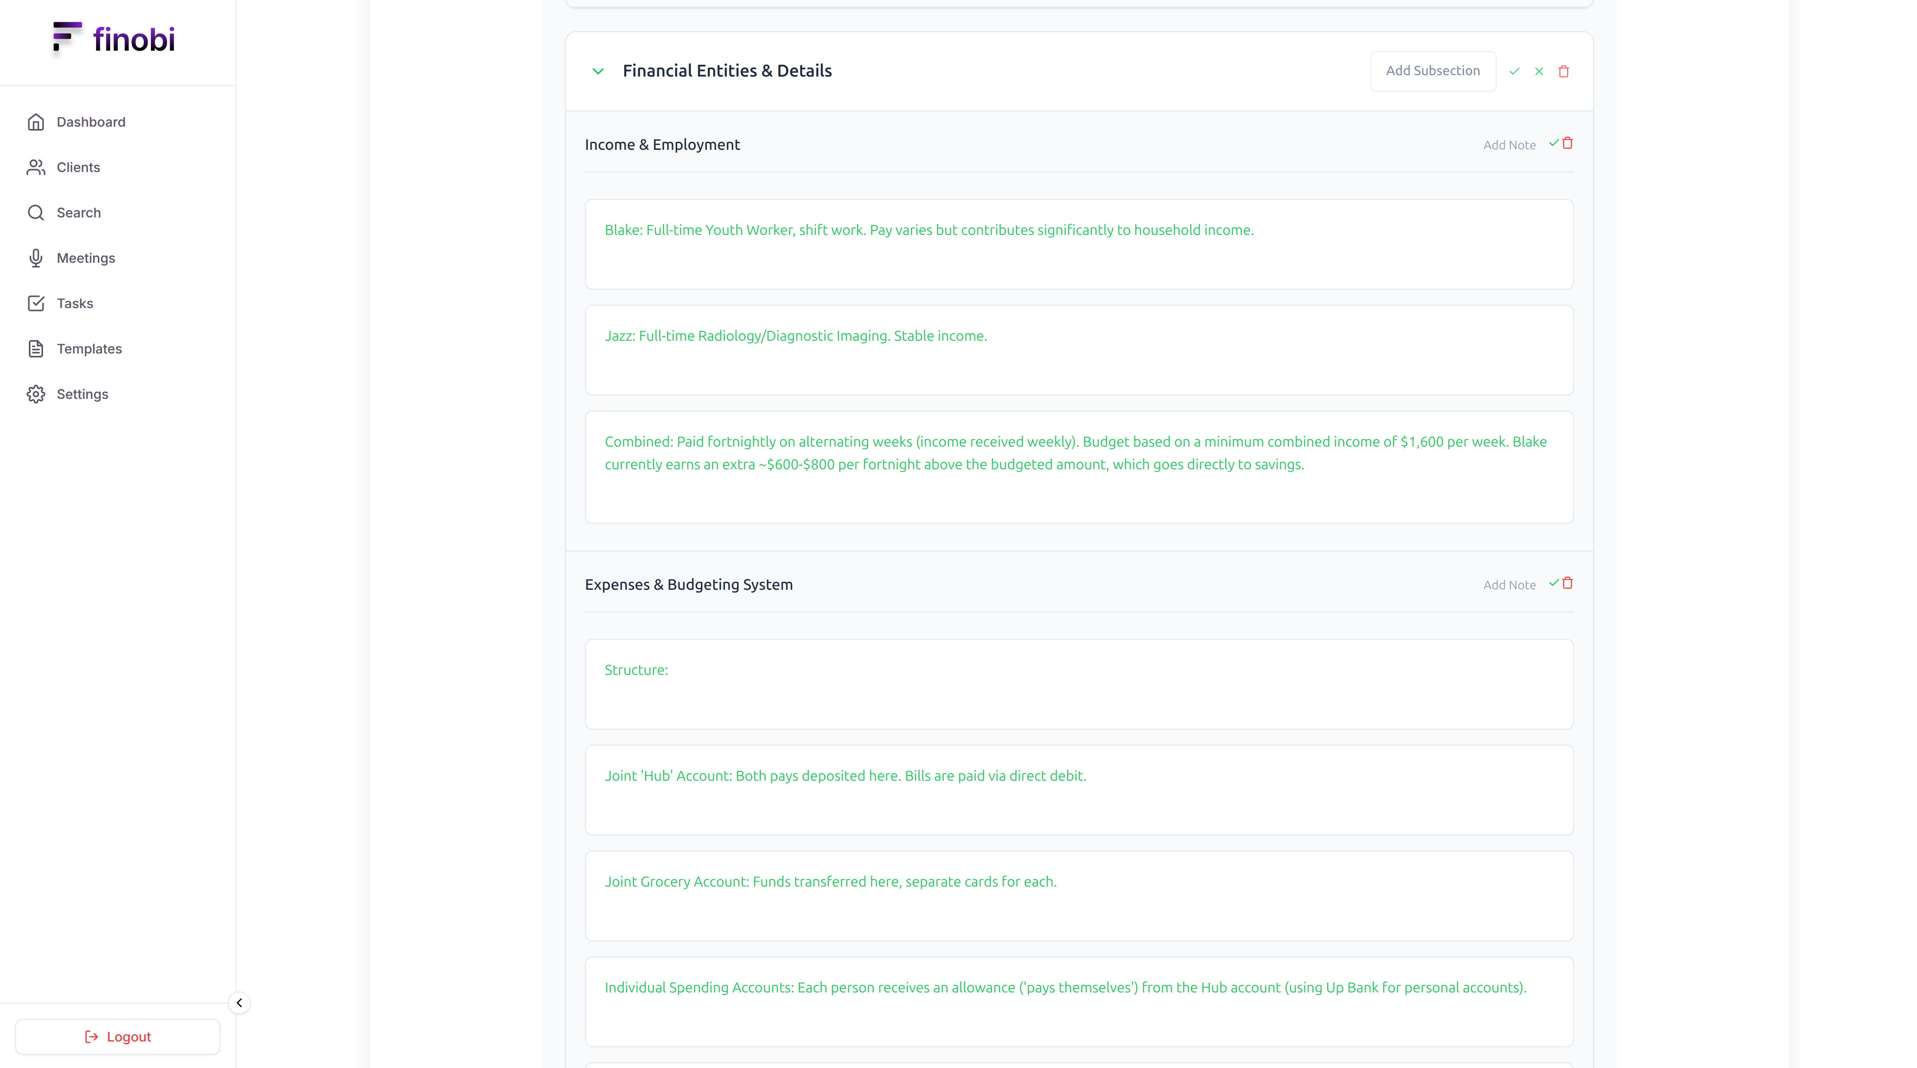Screen dimensions: 1917x1068
Task: Add Note to Expenses & Budgeting System
Action: 1509,586
